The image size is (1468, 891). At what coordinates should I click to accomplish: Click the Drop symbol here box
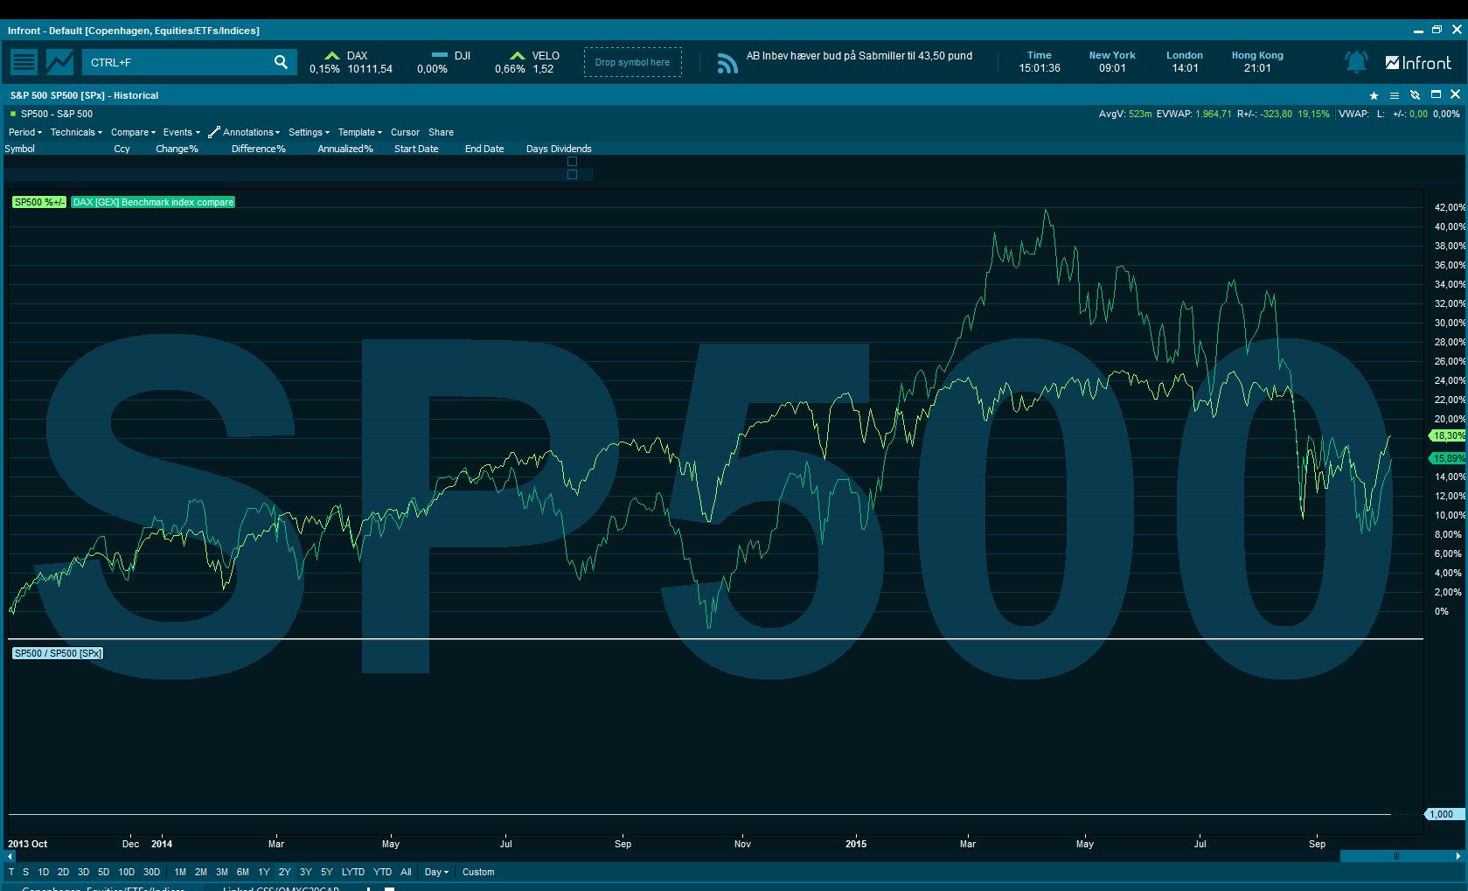click(x=632, y=62)
